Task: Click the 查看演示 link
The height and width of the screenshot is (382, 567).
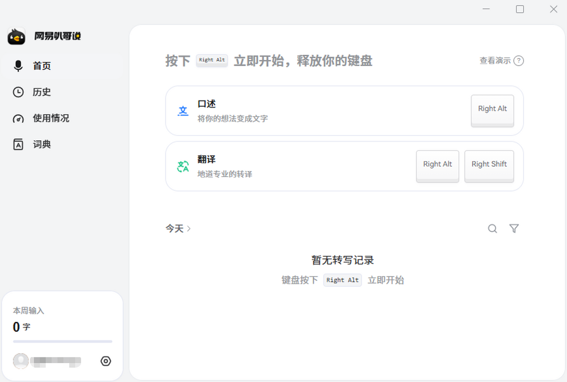Action: (495, 60)
